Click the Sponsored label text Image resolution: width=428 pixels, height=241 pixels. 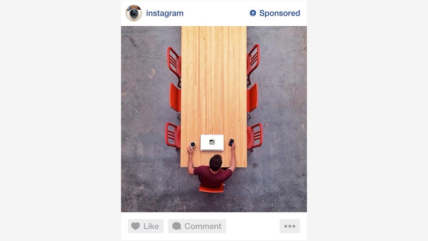pos(279,13)
